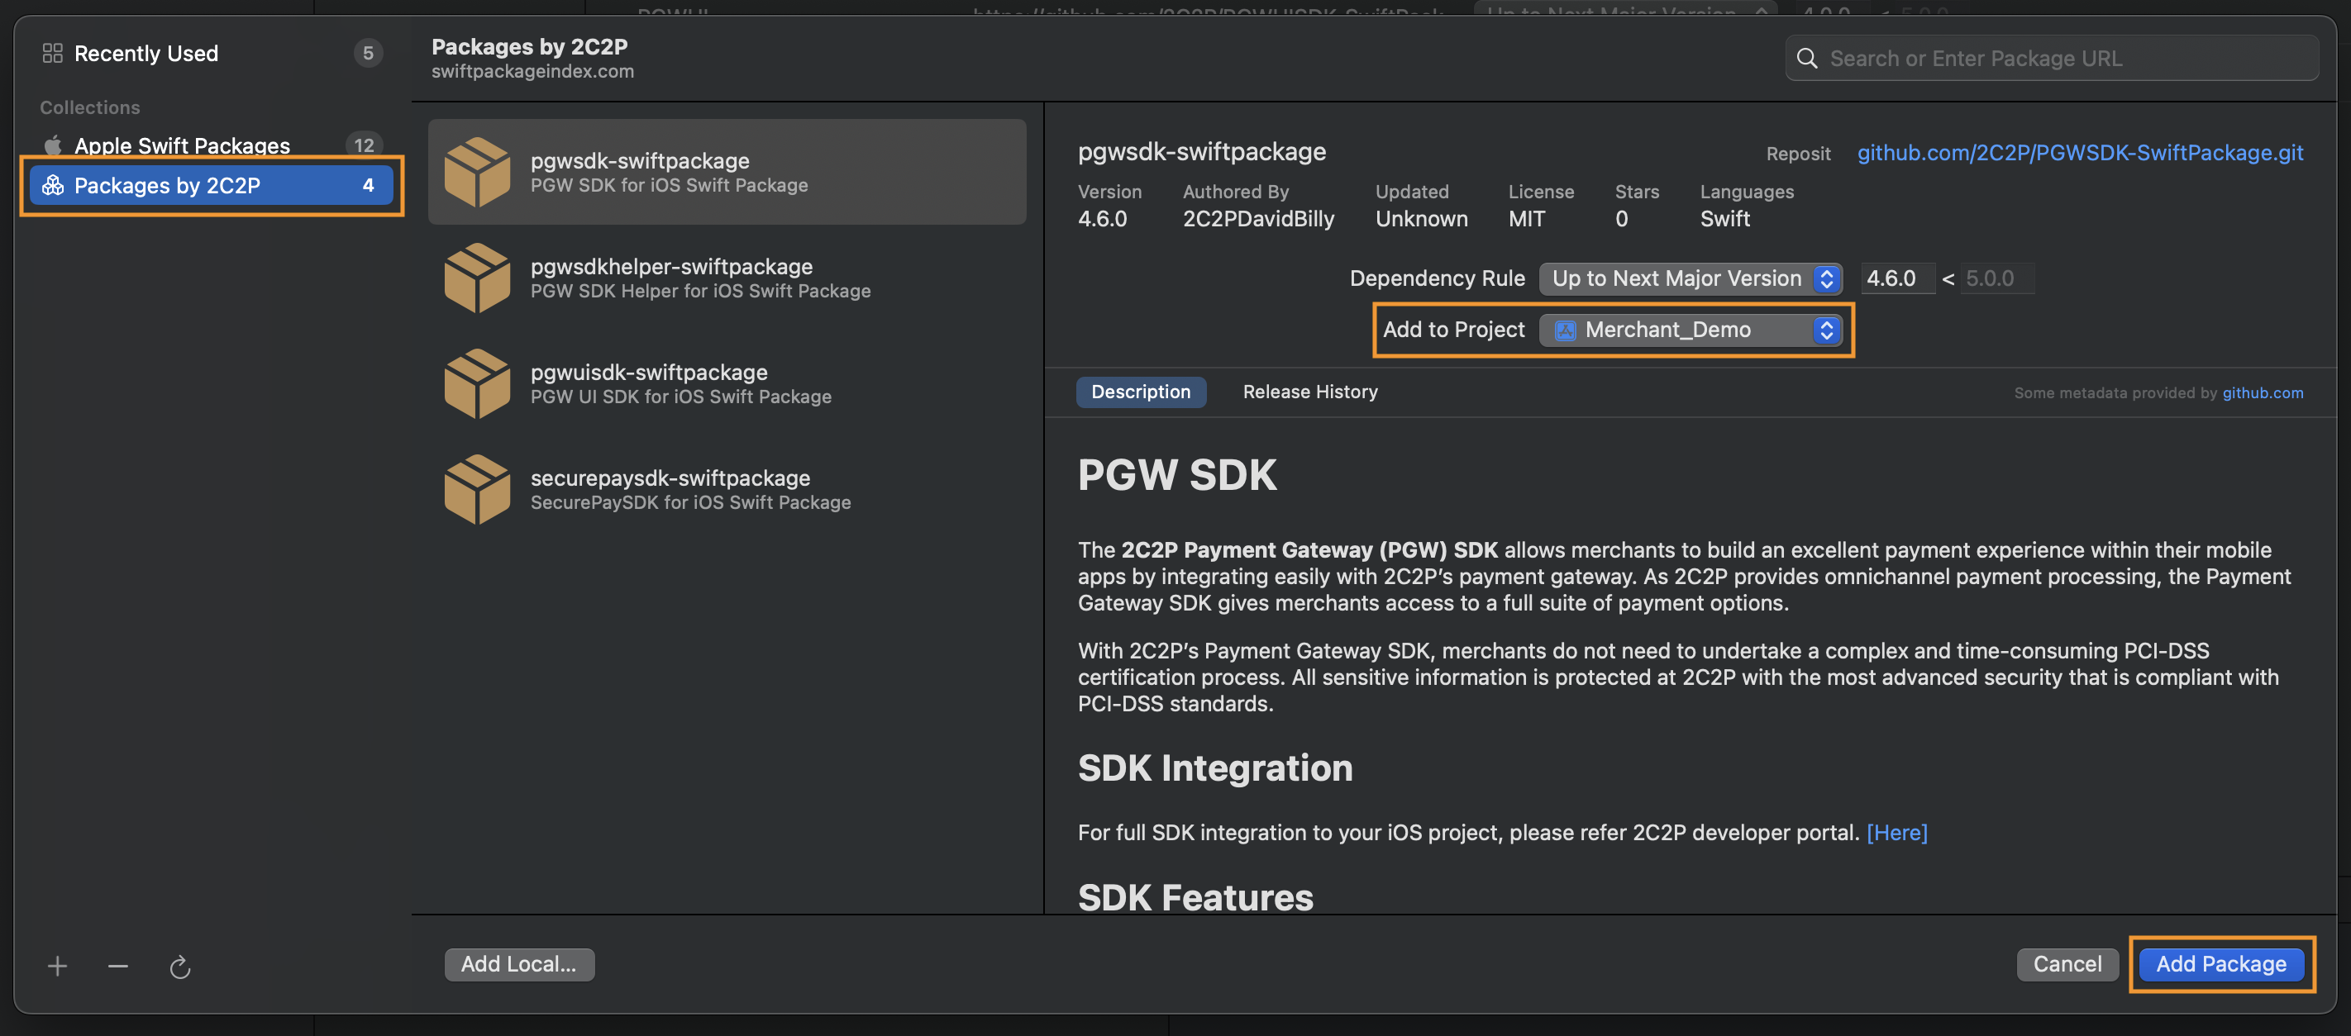Click the refresh collections icon
Screen dimensions: 2351x1036
point(179,967)
